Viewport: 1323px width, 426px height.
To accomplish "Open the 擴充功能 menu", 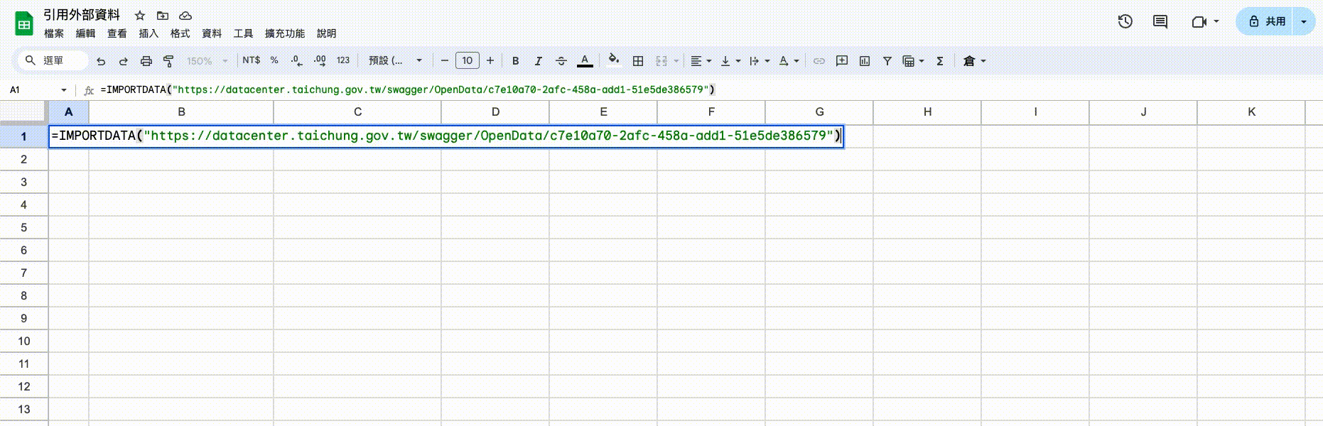I will tap(285, 33).
